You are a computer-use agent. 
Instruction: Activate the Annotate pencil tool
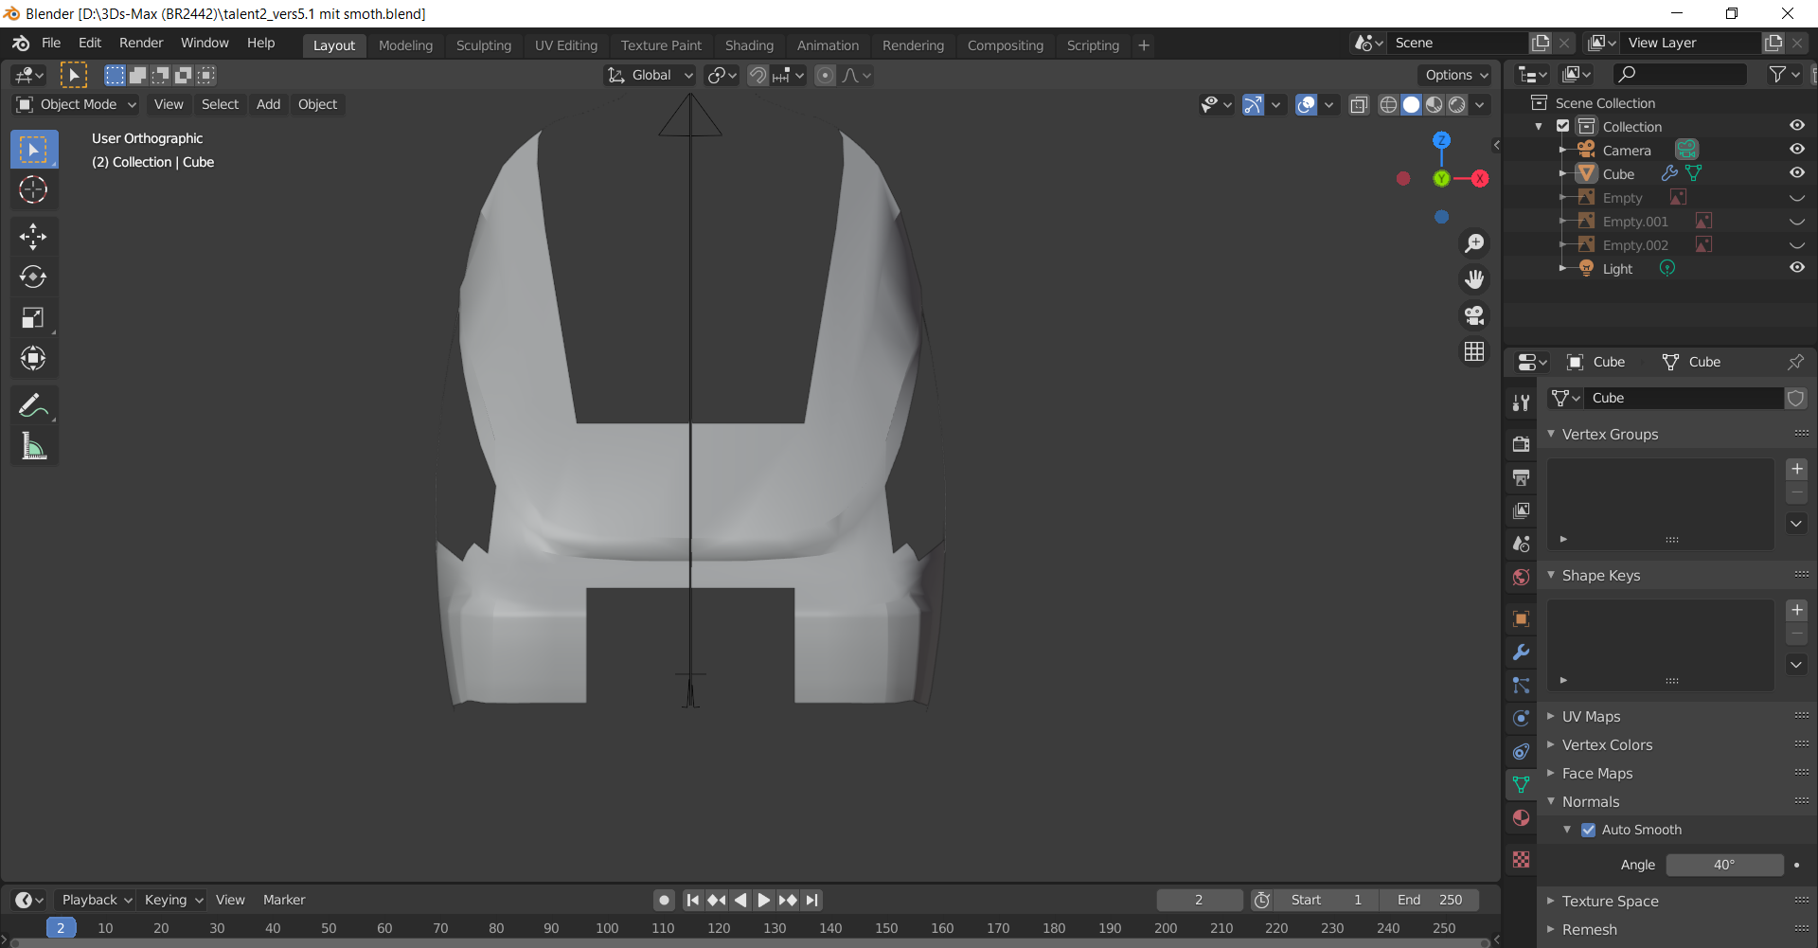point(33,405)
